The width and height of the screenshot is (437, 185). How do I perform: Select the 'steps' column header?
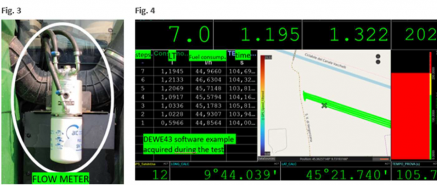click(143, 55)
